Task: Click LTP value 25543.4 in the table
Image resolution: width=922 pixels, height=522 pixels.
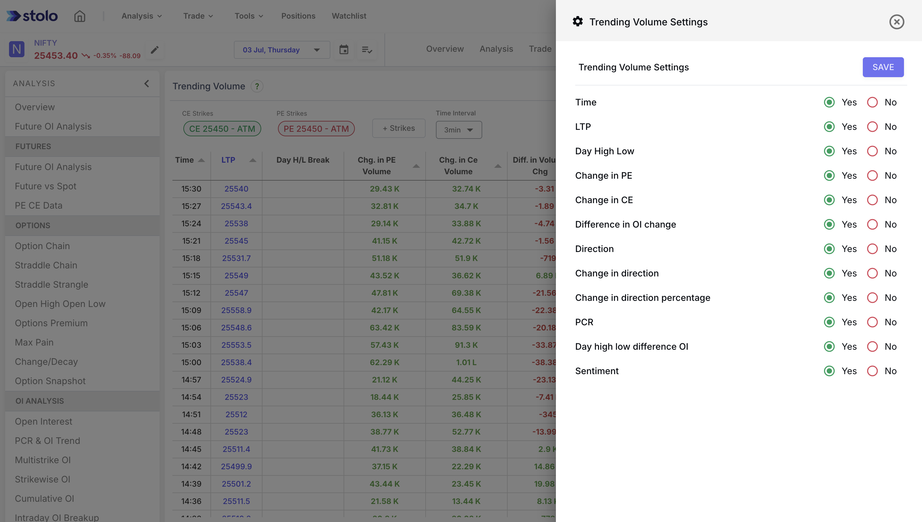Action: (x=236, y=206)
